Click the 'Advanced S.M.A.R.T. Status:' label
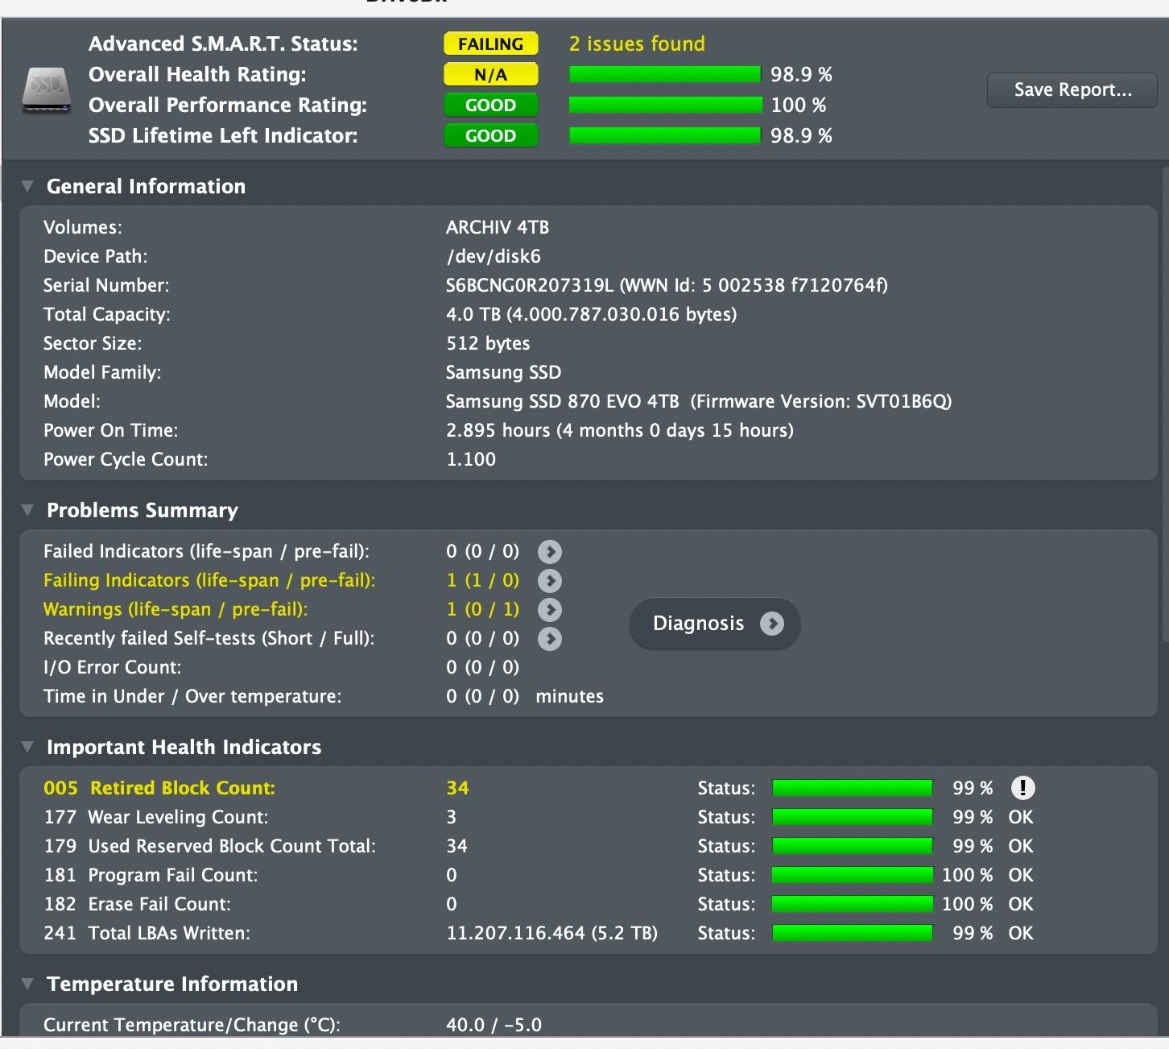1169x1049 pixels. (x=223, y=44)
